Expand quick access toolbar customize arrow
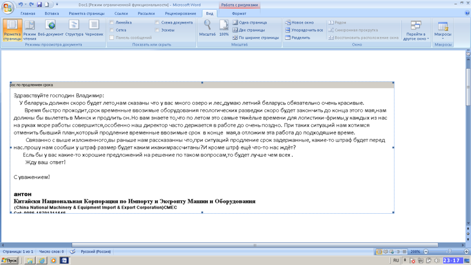The height and width of the screenshot is (265, 471). click(x=57, y=5)
